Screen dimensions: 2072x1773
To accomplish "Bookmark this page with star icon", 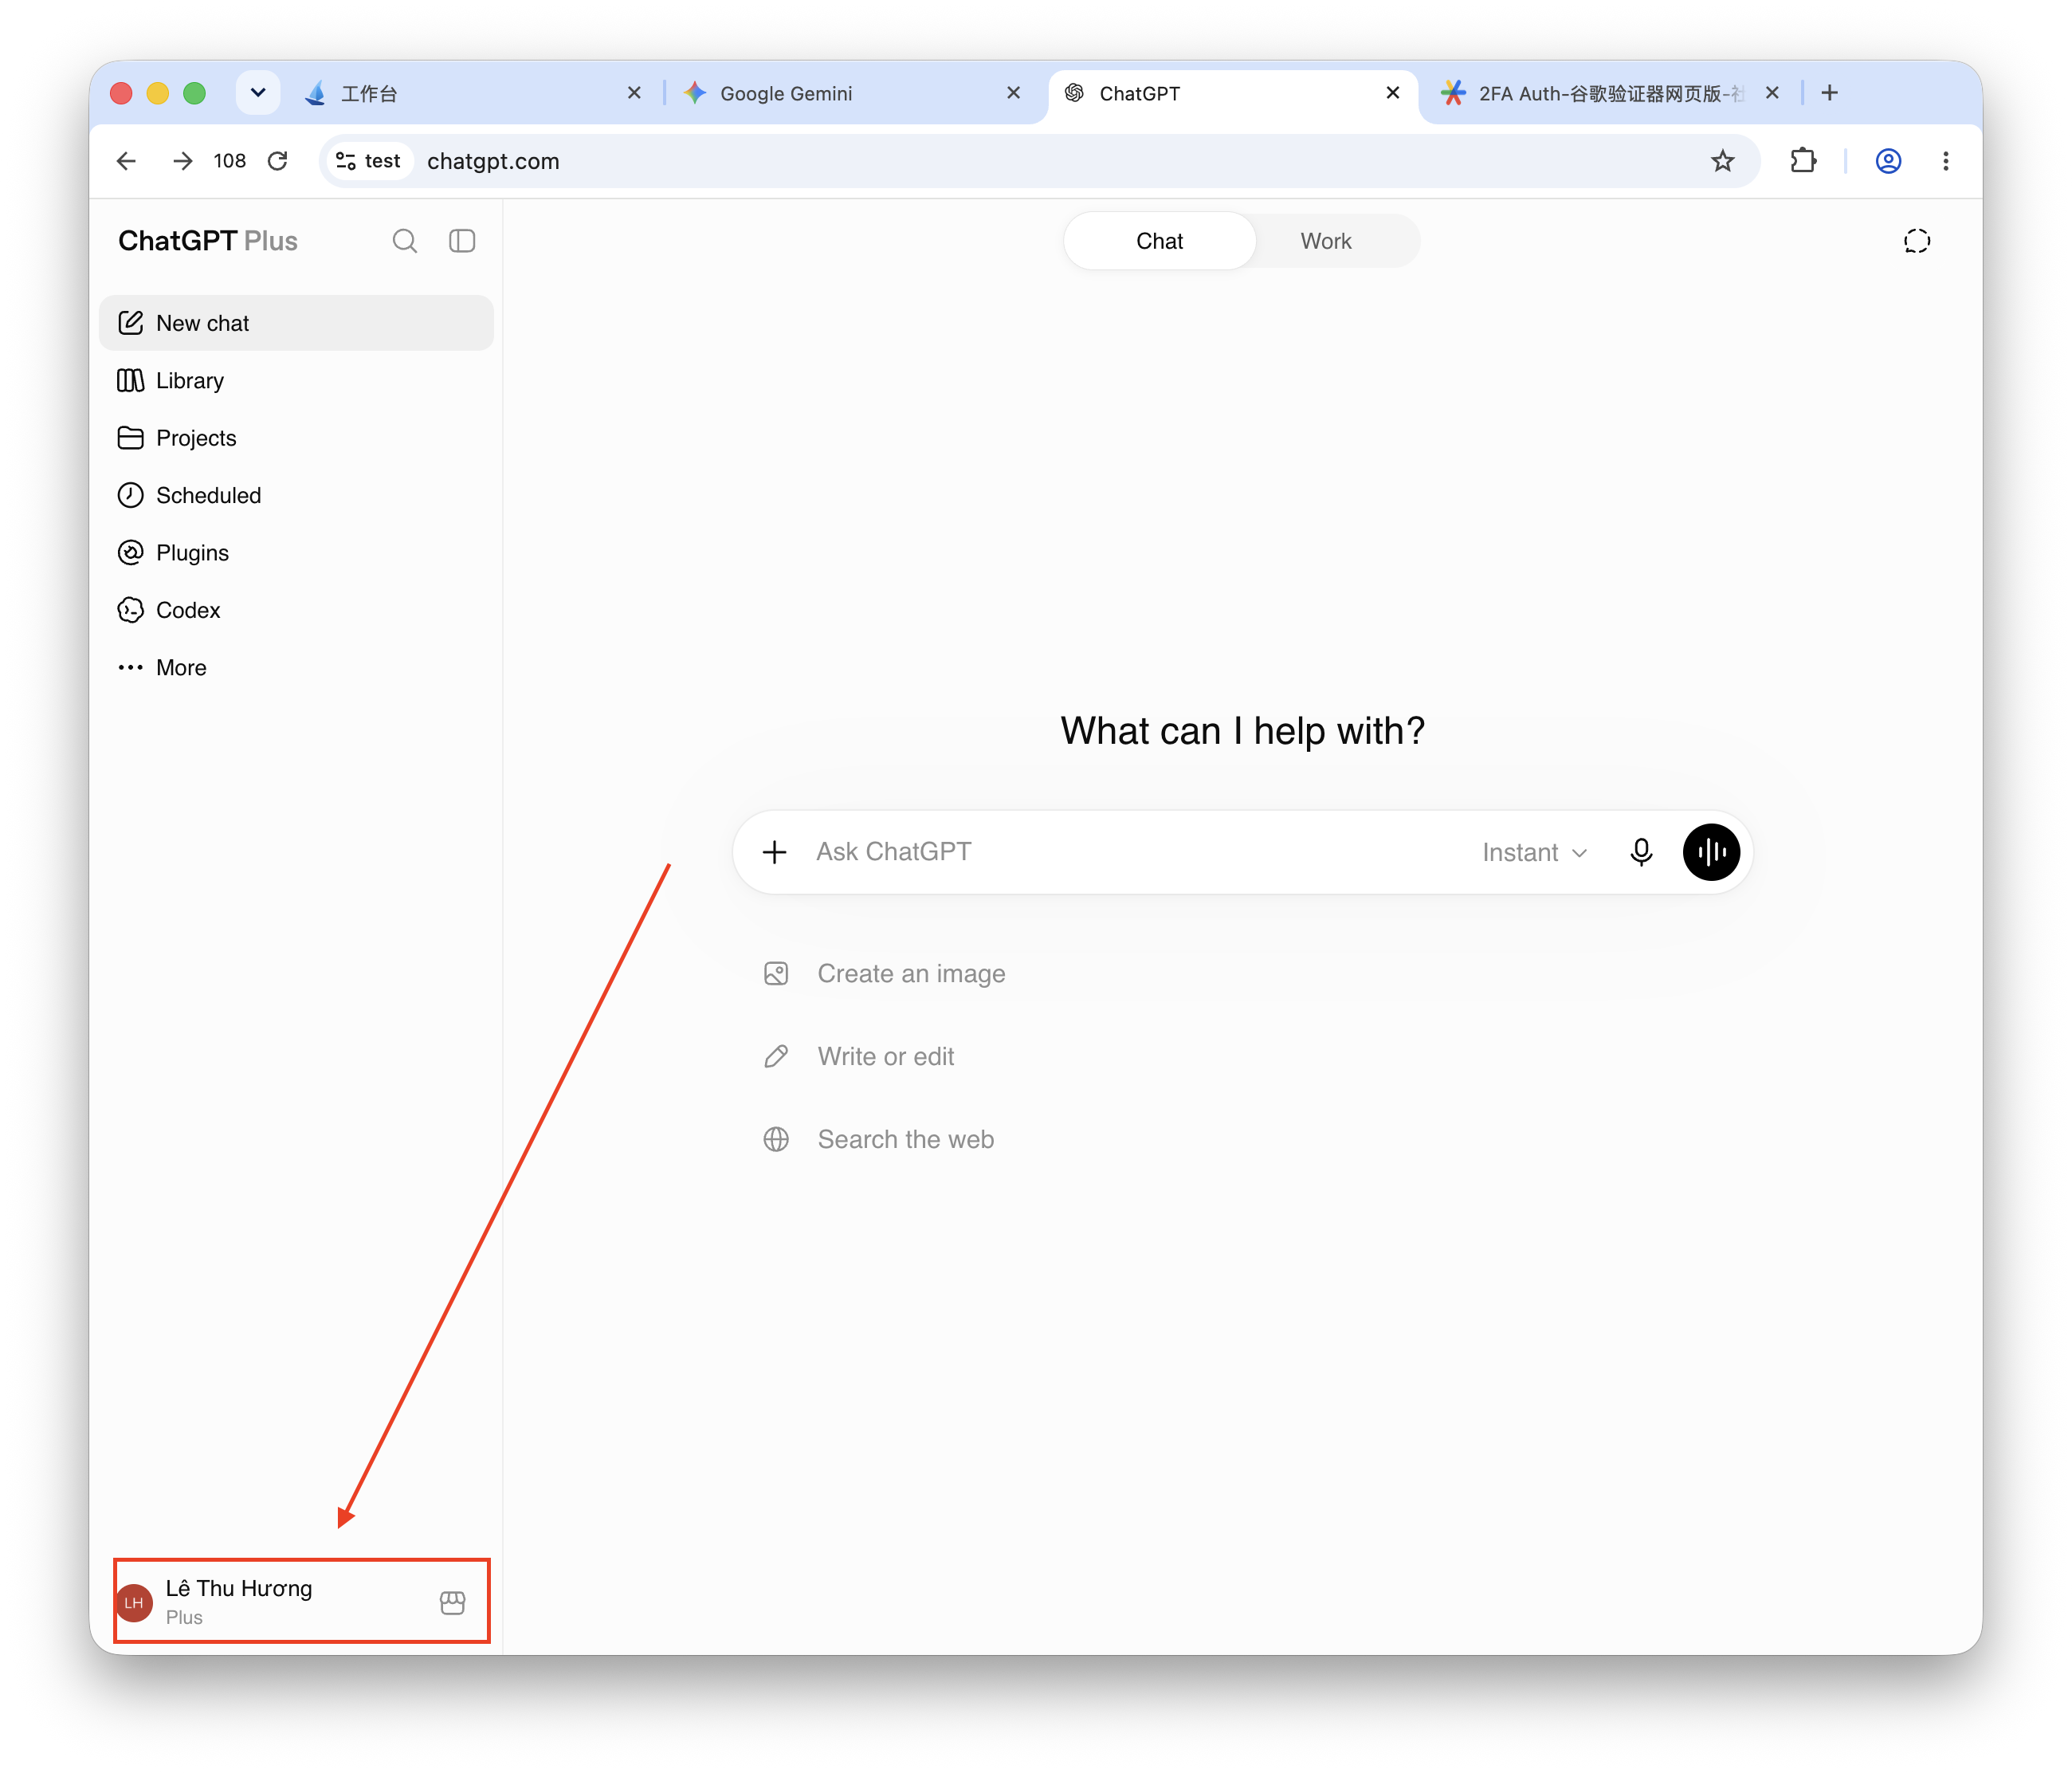I will pos(1722,161).
